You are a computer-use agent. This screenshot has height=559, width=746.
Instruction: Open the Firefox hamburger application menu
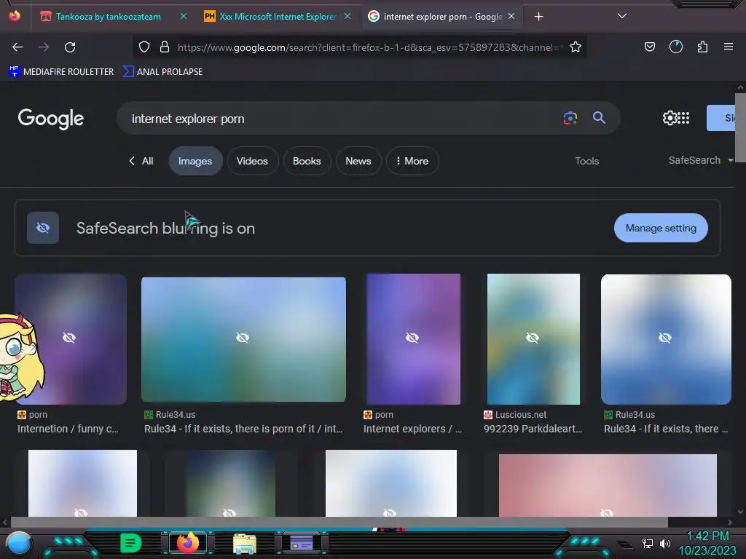pos(728,47)
